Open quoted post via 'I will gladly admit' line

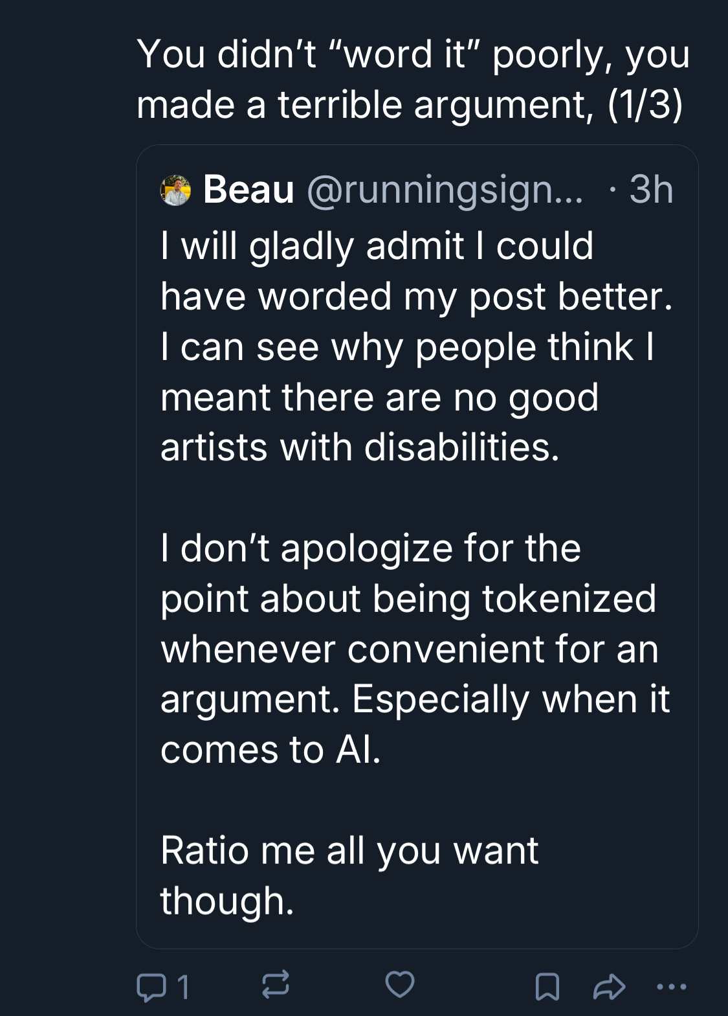pos(377,246)
